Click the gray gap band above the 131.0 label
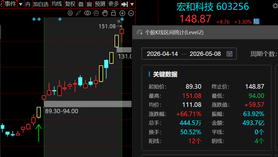This screenshot has height=157, width=278. (x=124, y=50)
